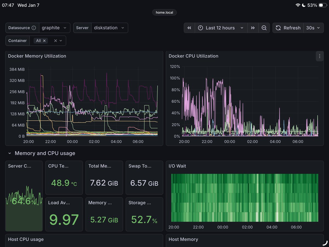329x247 pixels.
Task: Open the Last 12 hours time range picker
Action: point(219,28)
